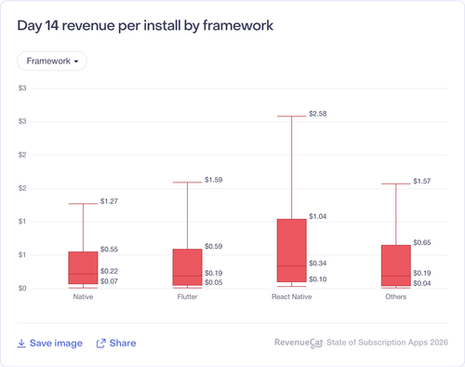
Task: Click the $0.04 value label
Action: point(422,283)
